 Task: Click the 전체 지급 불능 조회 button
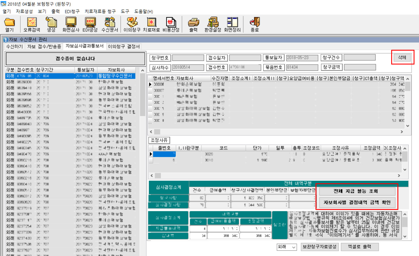point(357,191)
